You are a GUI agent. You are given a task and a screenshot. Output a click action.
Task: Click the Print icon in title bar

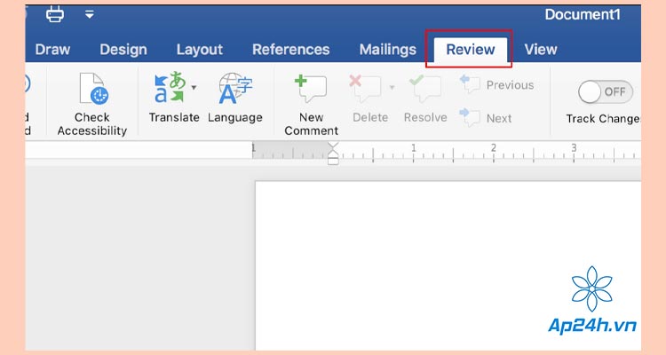pyautogui.click(x=55, y=14)
